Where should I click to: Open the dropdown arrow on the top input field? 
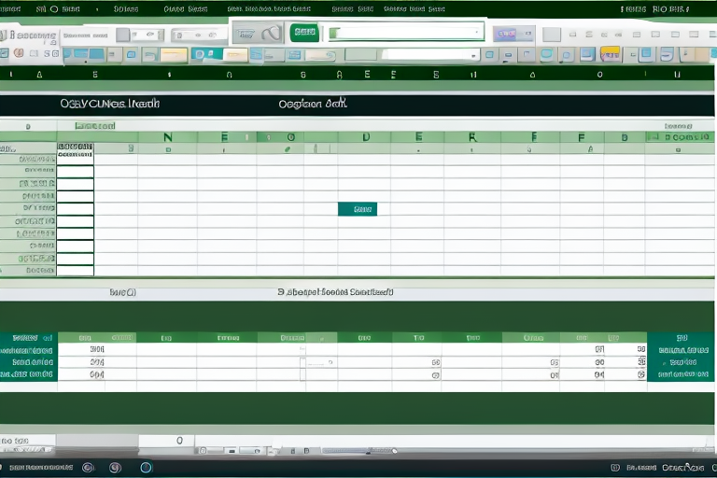(478, 33)
